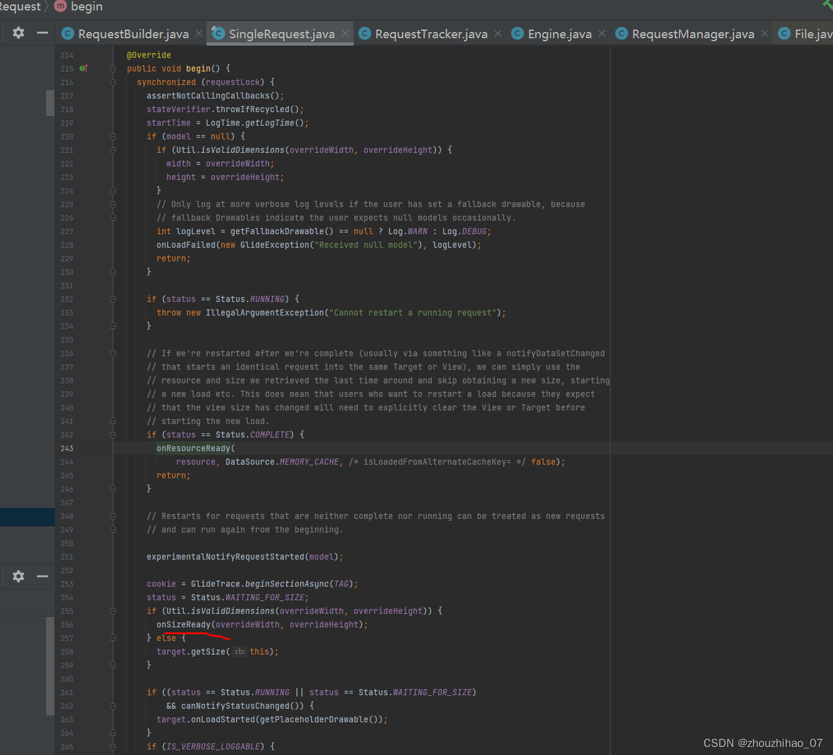The image size is (833, 755).
Task: Click IllegalArgumentException on line 233
Action: coord(265,312)
